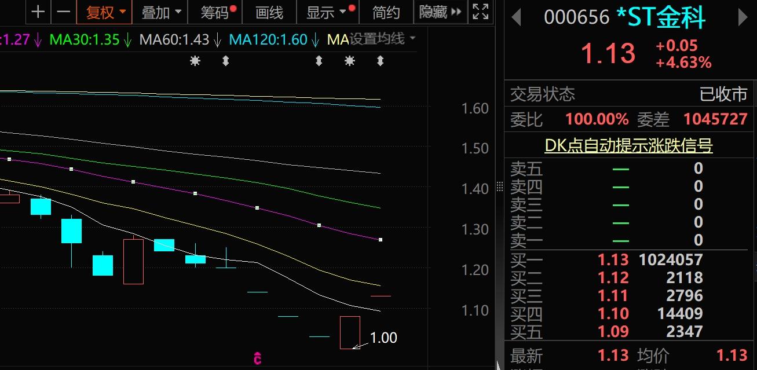The width and height of the screenshot is (757, 370).
Task: Zoom in the K-line chart with plus button
Action: tap(38, 12)
